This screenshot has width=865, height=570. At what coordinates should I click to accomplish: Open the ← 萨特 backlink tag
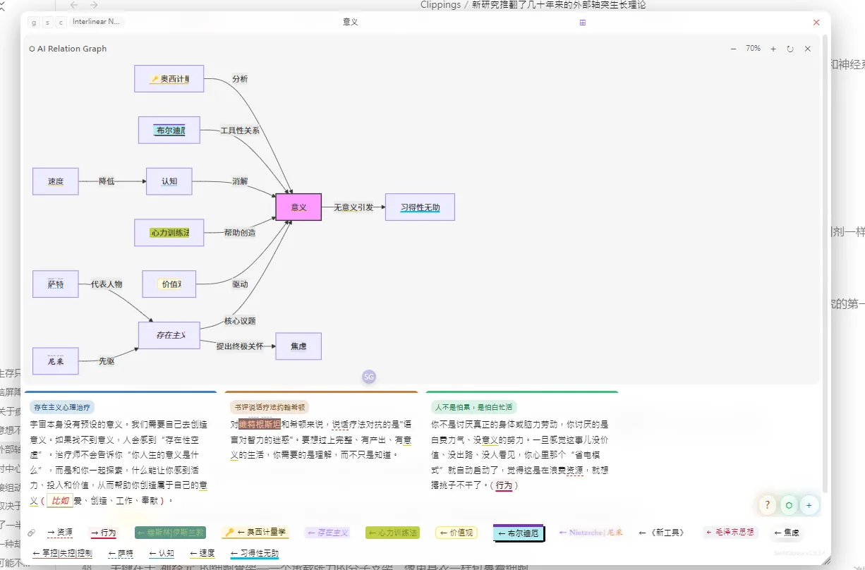click(x=121, y=553)
